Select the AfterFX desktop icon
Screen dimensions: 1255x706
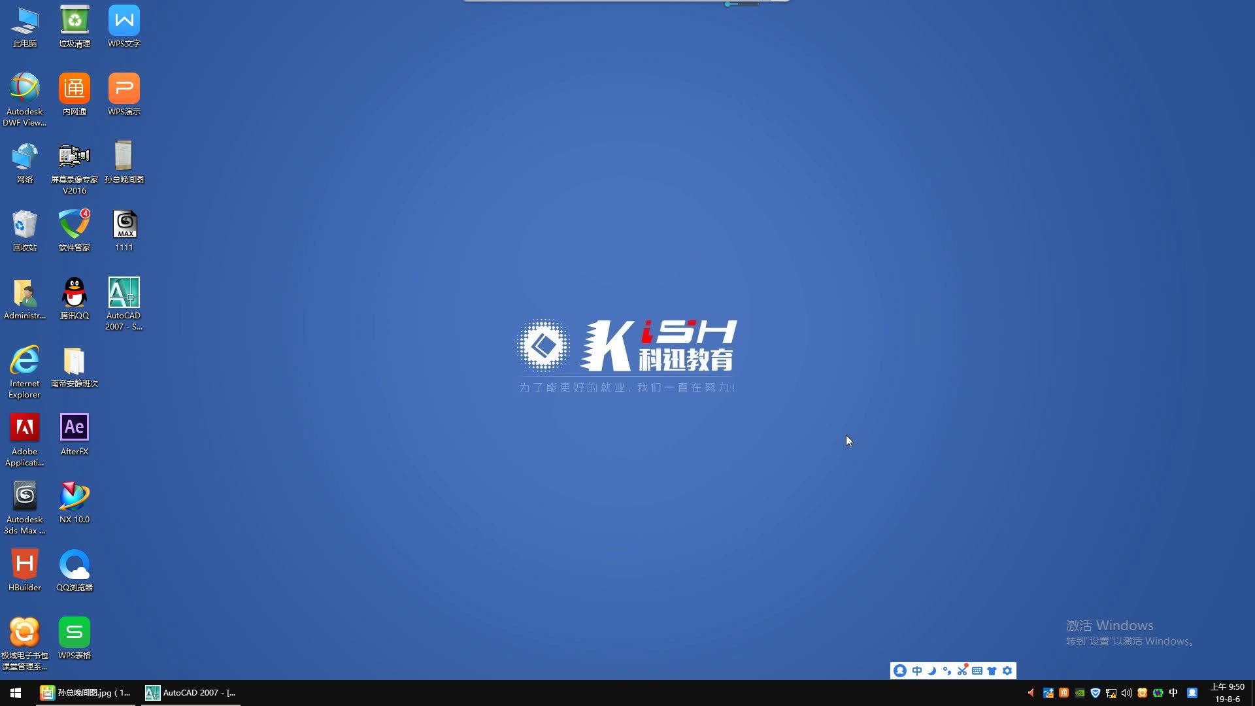tap(75, 435)
